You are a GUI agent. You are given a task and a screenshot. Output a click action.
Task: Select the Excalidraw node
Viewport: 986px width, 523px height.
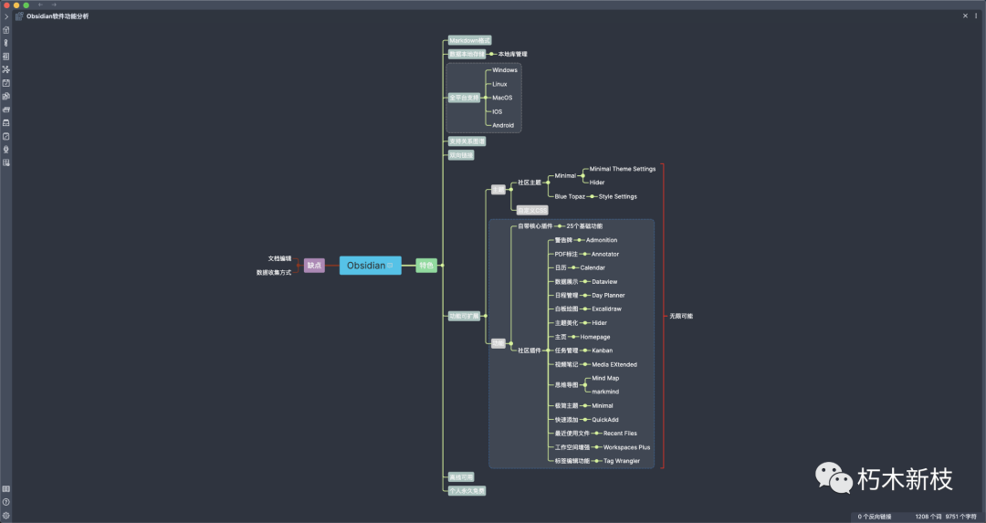tap(607, 309)
